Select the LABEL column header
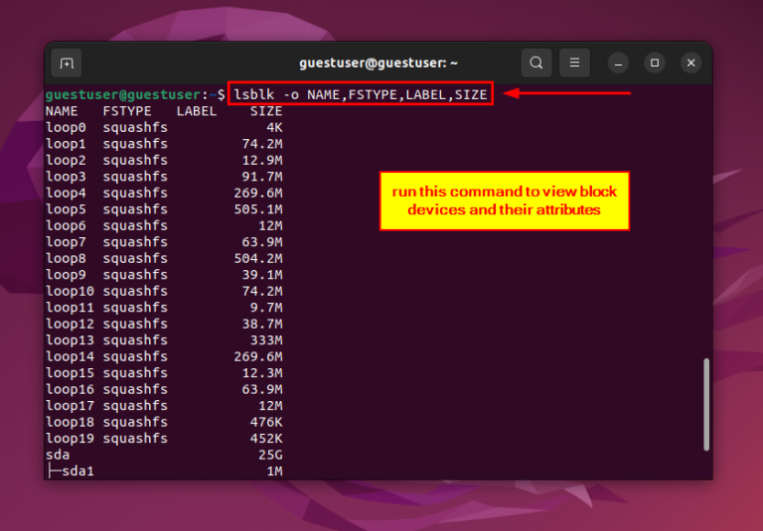Screen dimensions: 763x531 pyautogui.click(x=197, y=111)
